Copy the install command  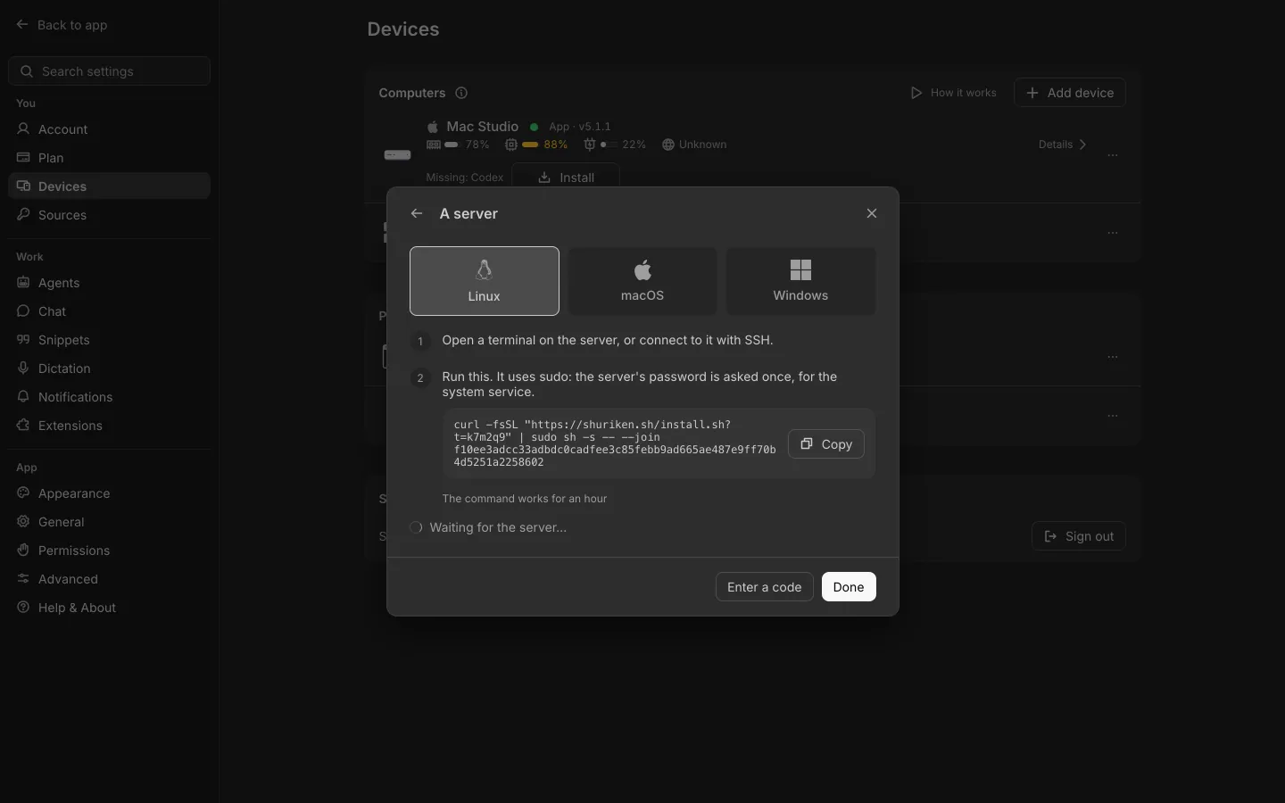tap(826, 444)
